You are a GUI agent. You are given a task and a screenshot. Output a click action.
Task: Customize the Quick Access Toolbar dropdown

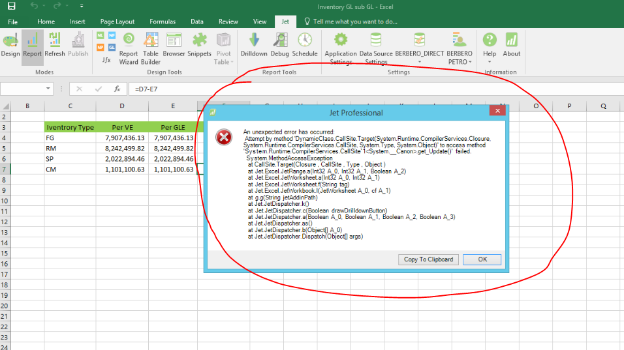pos(82,6)
